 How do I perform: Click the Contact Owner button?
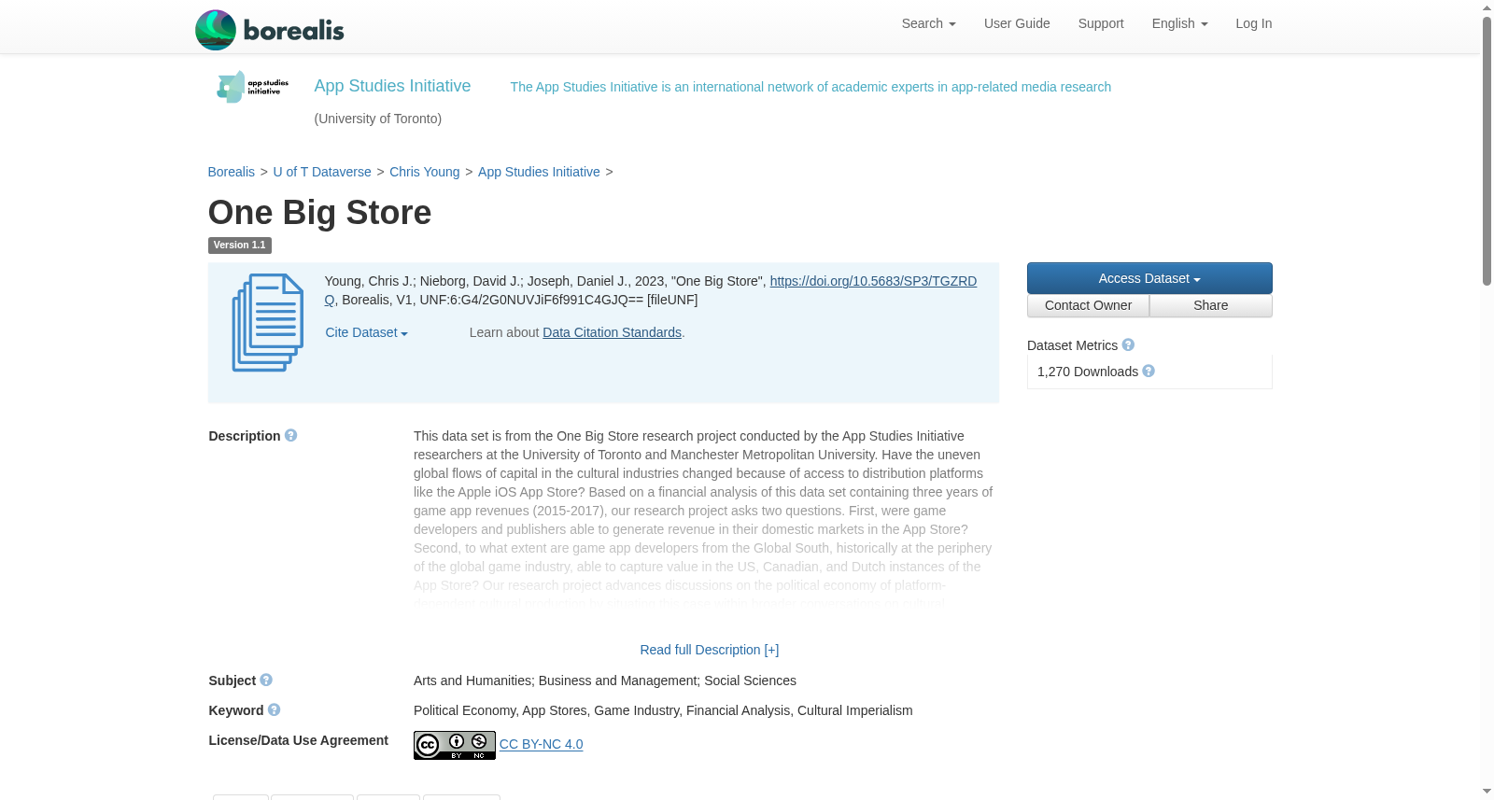1088,305
